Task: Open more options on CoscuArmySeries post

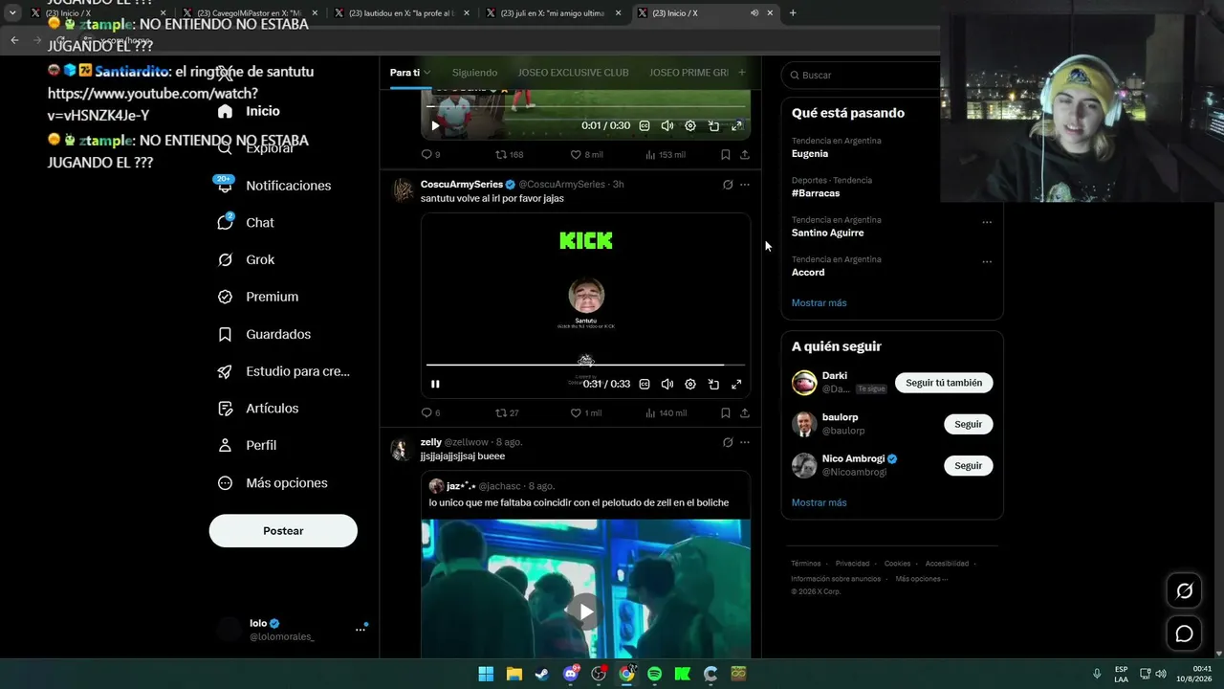Action: (745, 185)
